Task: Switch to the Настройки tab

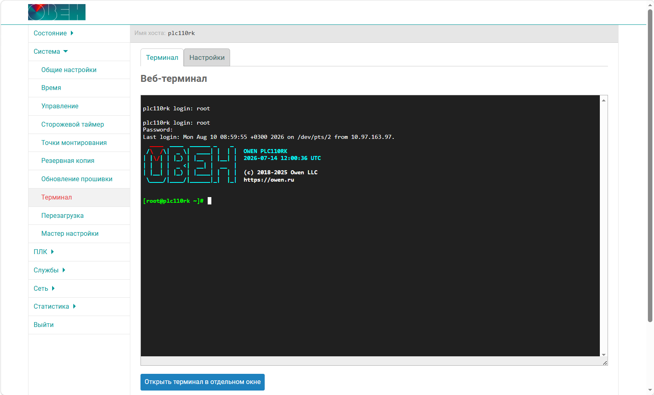Action: [207, 57]
